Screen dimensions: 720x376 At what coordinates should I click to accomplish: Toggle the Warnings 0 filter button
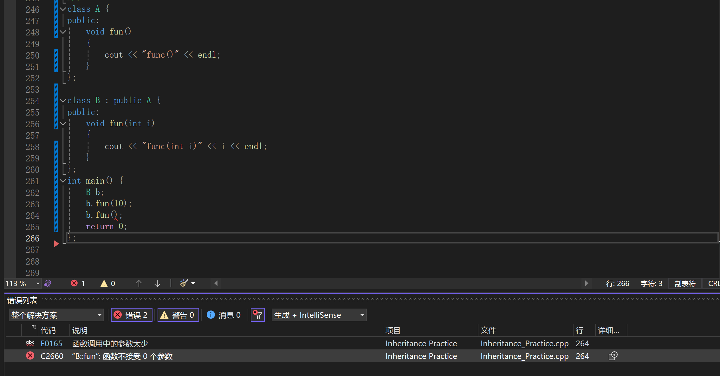[x=178, y=315]
